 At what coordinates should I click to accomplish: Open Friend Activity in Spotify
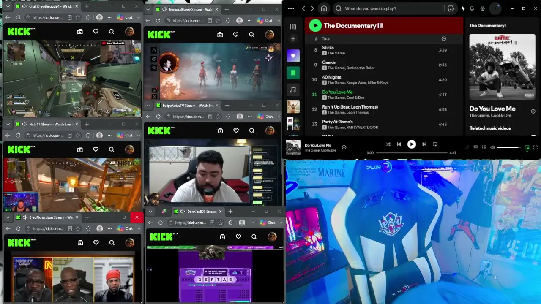482,8
